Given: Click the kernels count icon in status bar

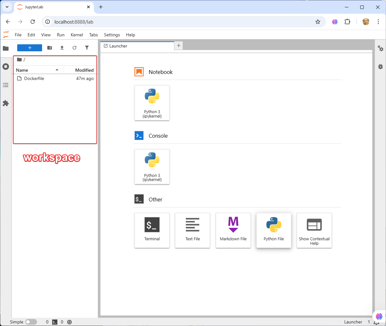Looking at the screenshot, I should 69,322.
